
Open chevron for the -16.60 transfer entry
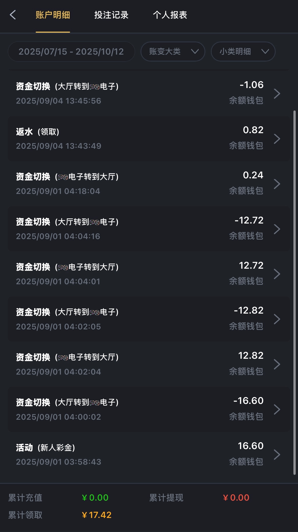277,410
